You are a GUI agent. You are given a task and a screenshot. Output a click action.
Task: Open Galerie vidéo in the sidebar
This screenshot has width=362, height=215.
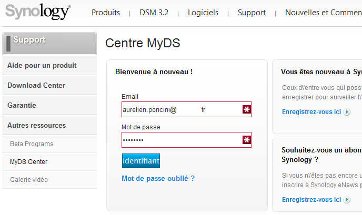tap(29, 179)
